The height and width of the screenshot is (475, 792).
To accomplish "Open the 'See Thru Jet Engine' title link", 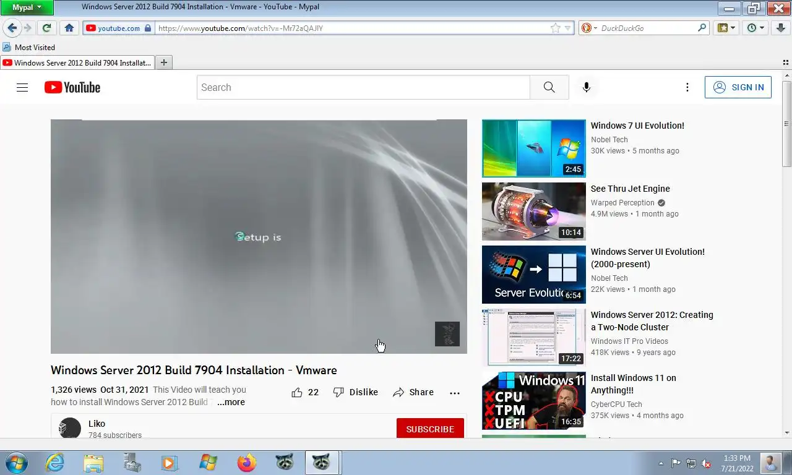I will pyautogui.click(x=631, y=189).
